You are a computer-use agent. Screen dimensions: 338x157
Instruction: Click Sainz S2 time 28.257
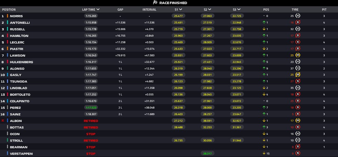[207, 114]
